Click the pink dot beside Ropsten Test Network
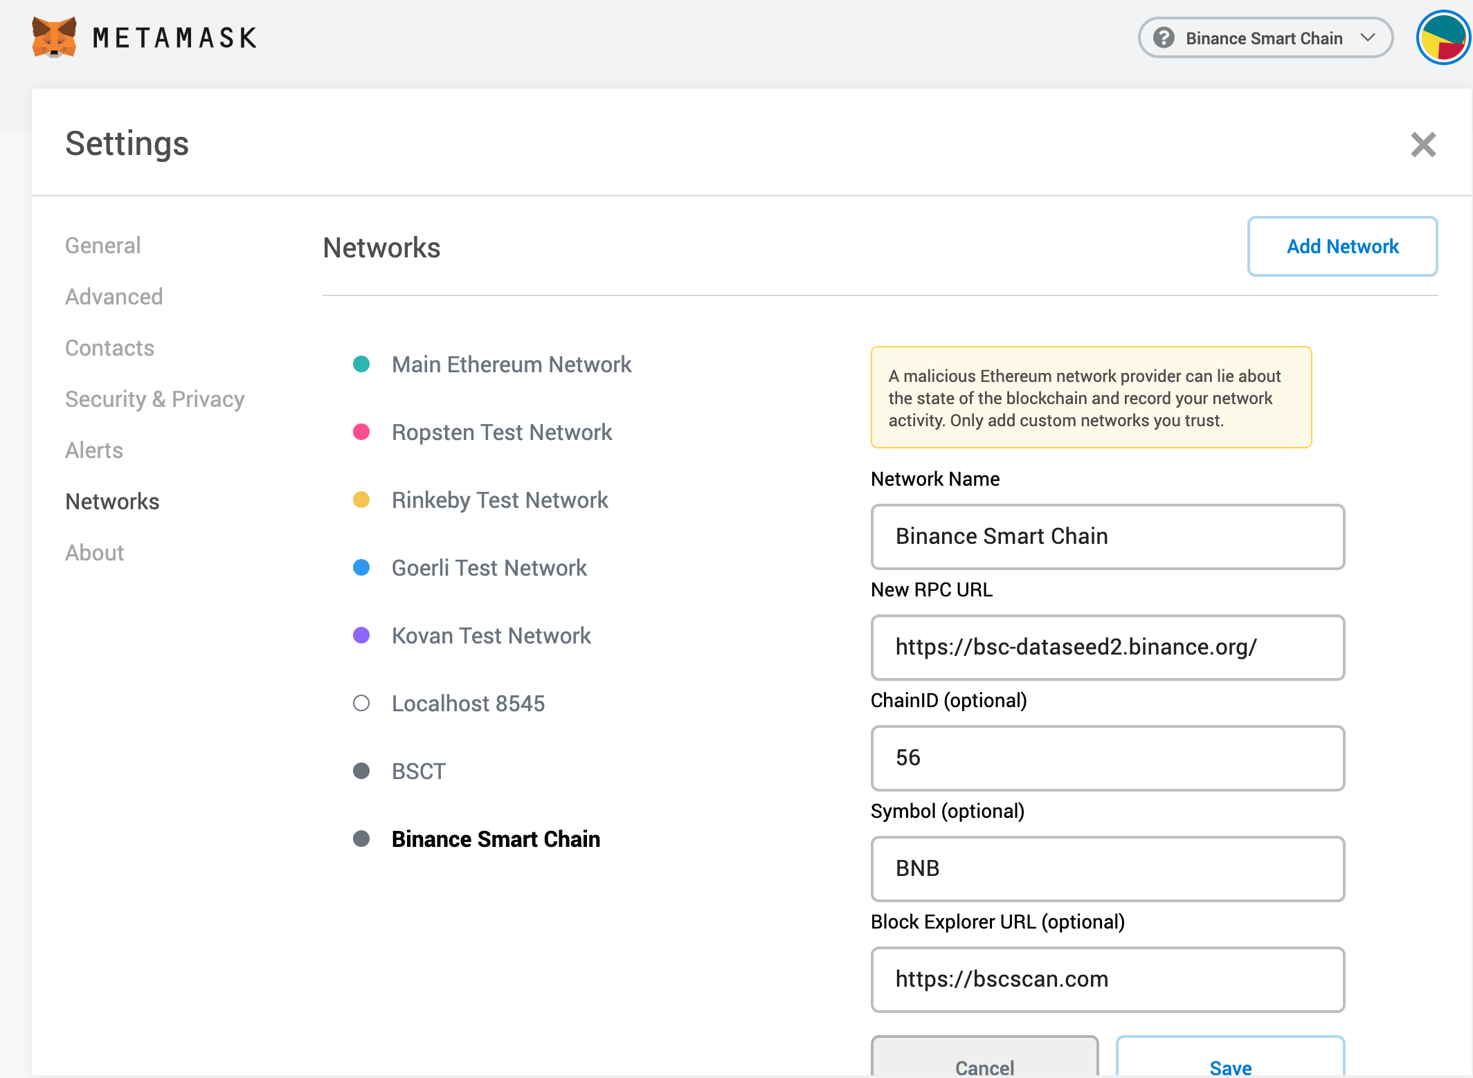Screen dimensions: 1473x1078 [361, 432]
